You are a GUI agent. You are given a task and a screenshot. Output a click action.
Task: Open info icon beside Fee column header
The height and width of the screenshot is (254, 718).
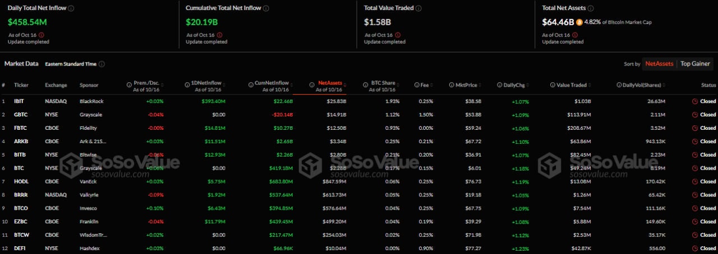[x=416, y=85]
